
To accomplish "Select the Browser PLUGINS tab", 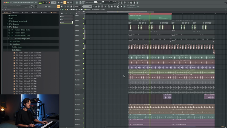I will click(25, 12).
